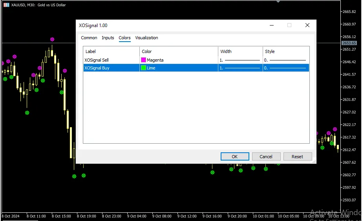Screen dimensions: 362x221
Task: Select the XOSignal Sell row label
Action: point(97,60)
